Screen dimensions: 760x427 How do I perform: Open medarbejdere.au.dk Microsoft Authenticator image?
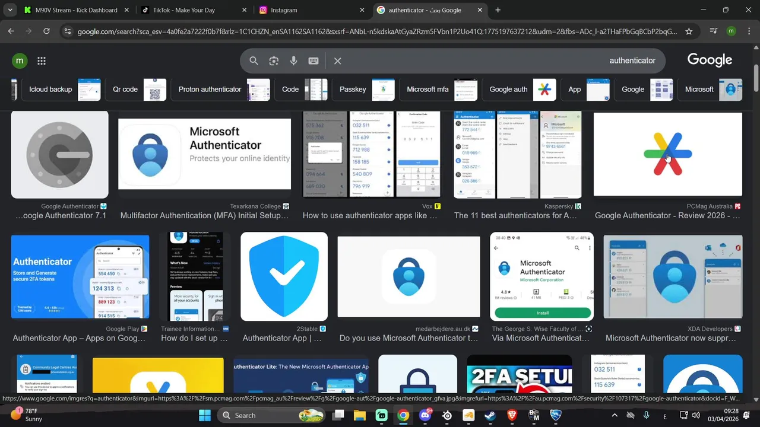(408, 276)
